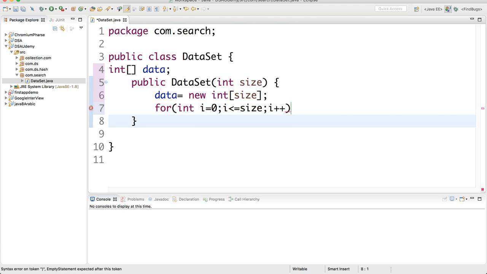The image size is (487, 274).
Task: Click Next Annotation down-arrow icon
Action: tap(165, 9)
